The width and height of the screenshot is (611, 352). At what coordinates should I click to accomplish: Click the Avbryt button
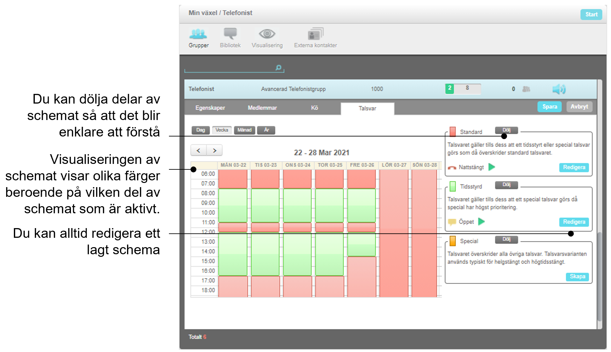coord(579,107)
